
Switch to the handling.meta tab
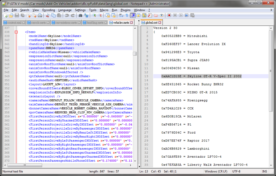click(95, 23)
